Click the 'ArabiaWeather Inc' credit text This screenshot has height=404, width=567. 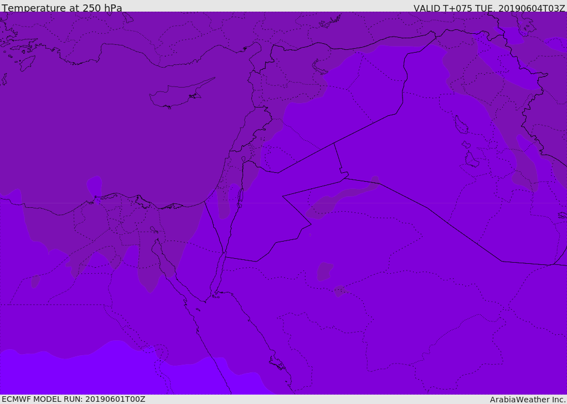(528, 400)
